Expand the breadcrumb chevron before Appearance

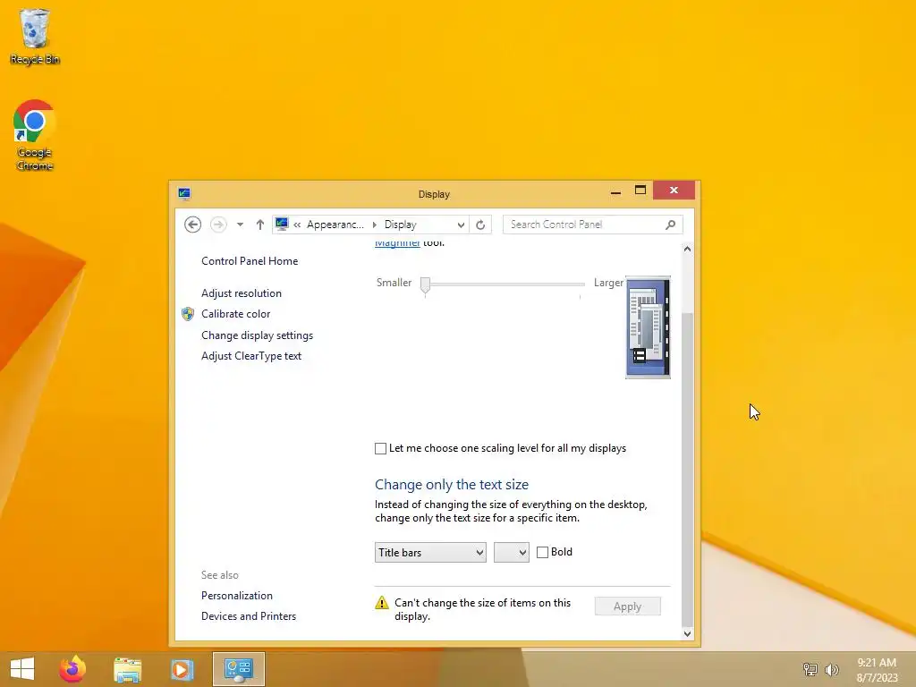pyautogui.click(x=297, y=225)
